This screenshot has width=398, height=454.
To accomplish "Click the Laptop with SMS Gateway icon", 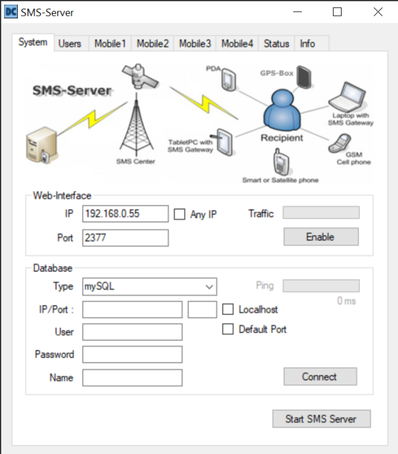I will click(347, 97).
